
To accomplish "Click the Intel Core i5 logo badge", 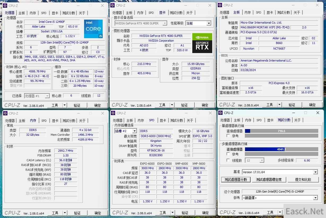I will (93, 29).
